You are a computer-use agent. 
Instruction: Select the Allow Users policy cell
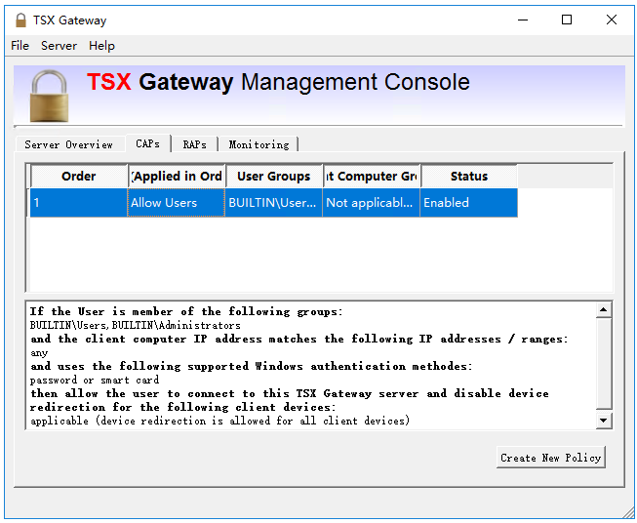[x=177, y=202]
